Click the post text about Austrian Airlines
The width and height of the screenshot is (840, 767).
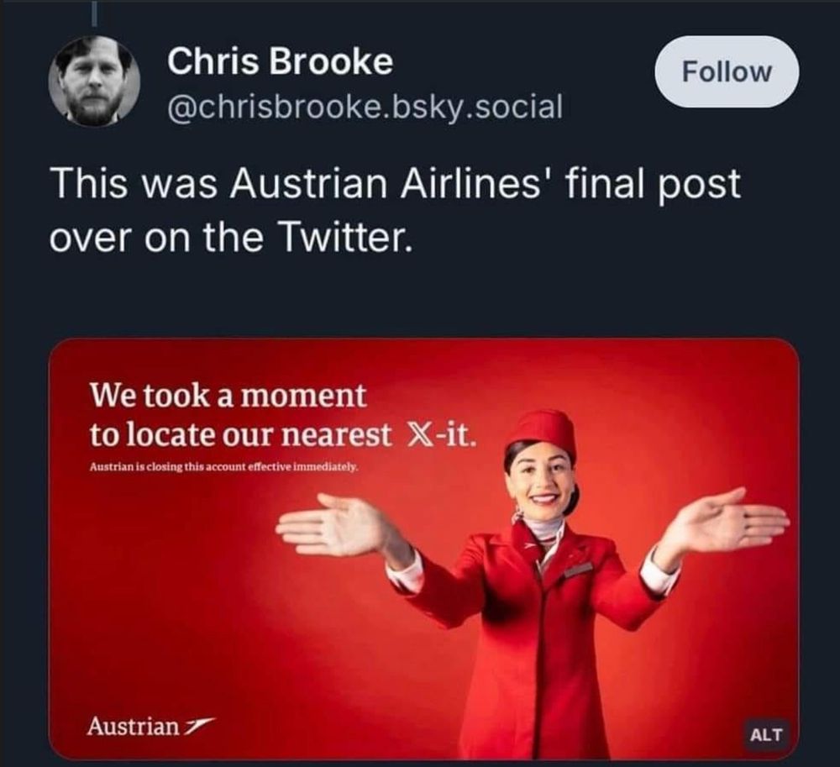395,210
